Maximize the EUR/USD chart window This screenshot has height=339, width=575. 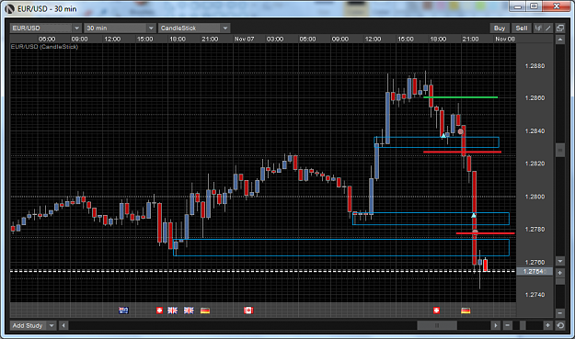click(534, 6)
